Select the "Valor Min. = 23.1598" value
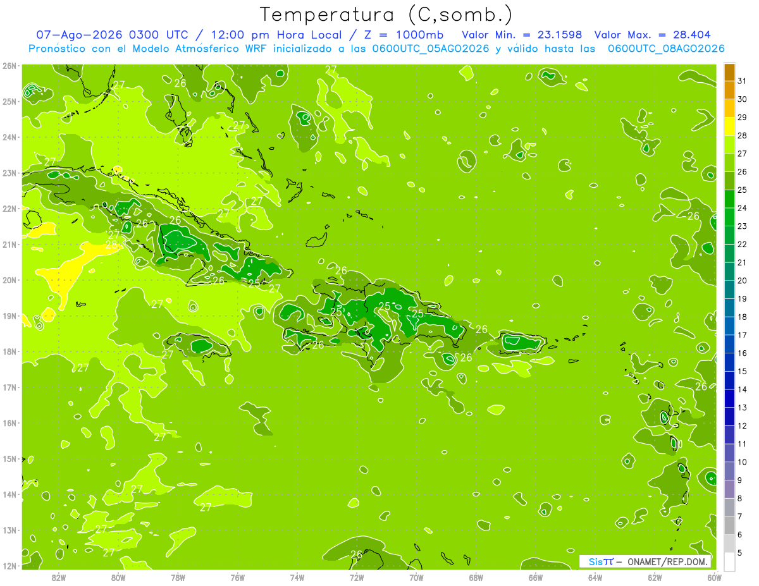Screen dimensions: 759x586 [522, 35]
